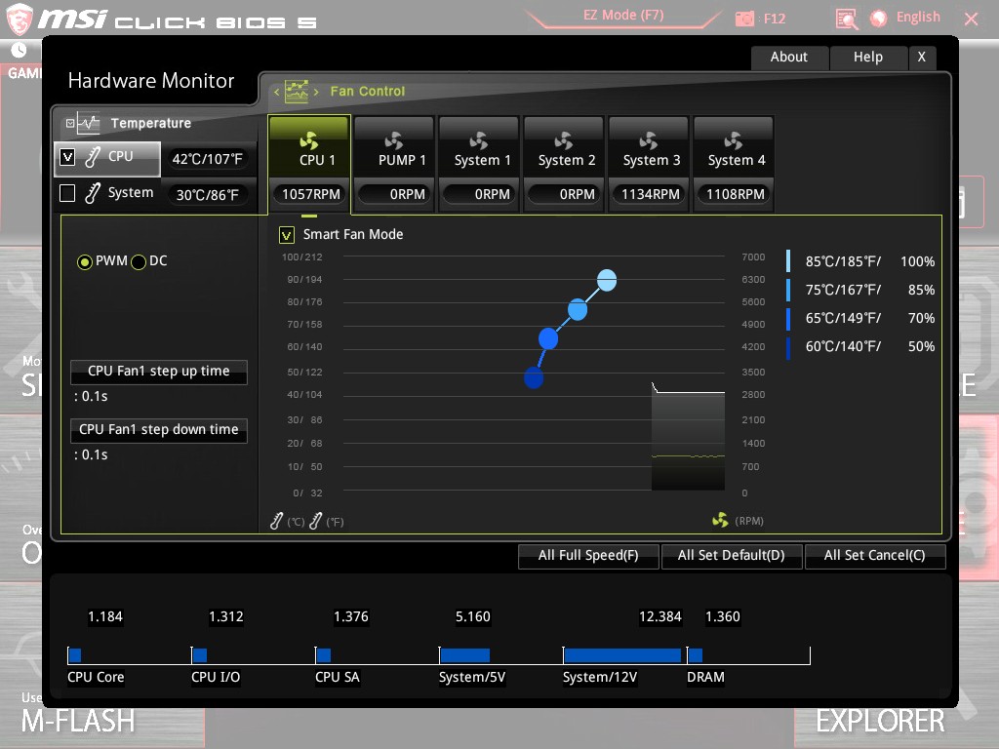Screen dimensions: 999x749
Task: Click the Celsius thermometer icon below graph
Action: [x=276, y=521]
